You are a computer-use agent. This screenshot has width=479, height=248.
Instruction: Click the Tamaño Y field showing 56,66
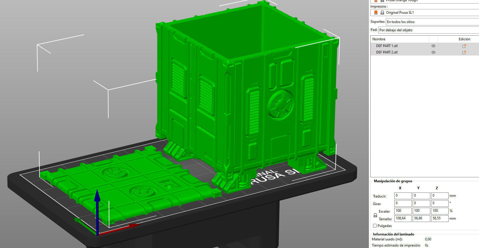[x=421, y=218]
